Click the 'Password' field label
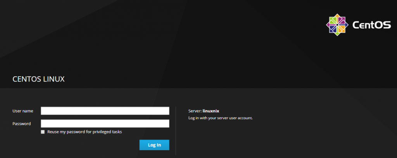The width and height of the screenshot is (397, 158). tap(21, 124)
